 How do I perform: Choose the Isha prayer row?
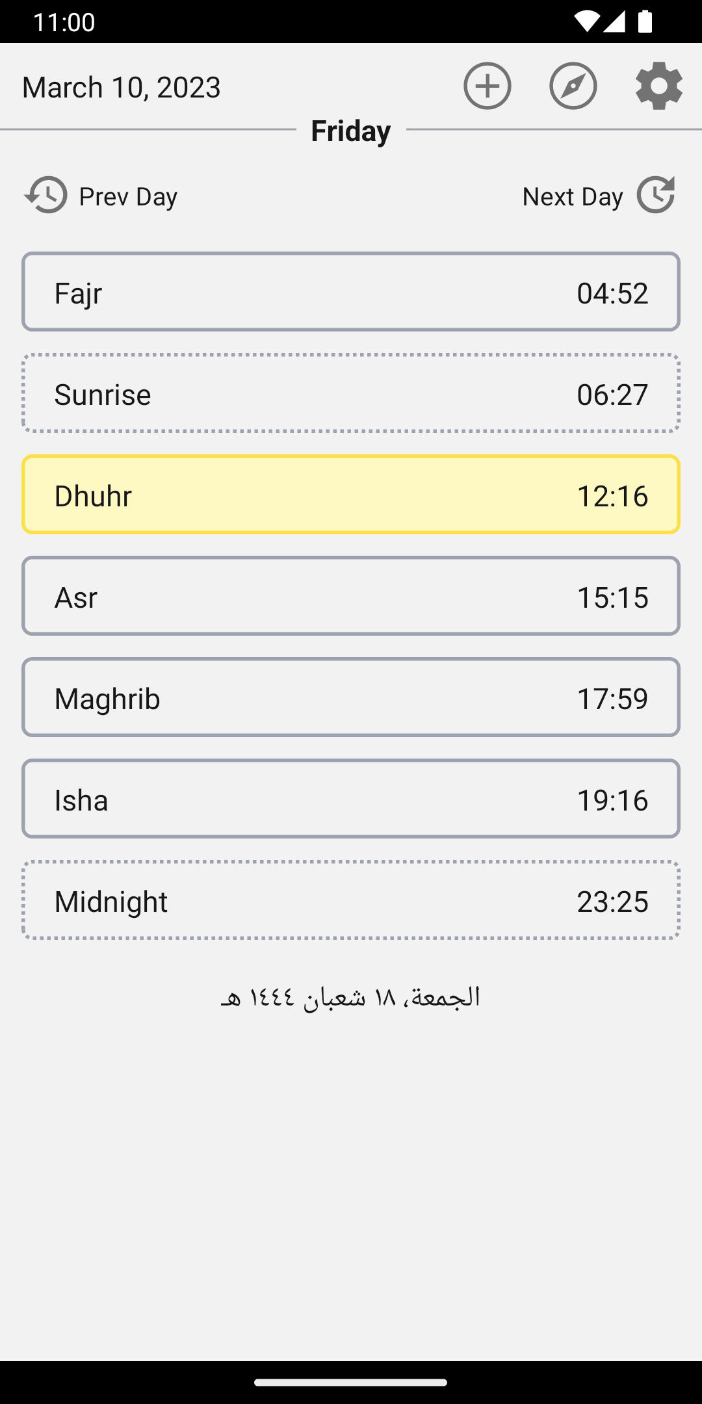(x=351, y=799)
